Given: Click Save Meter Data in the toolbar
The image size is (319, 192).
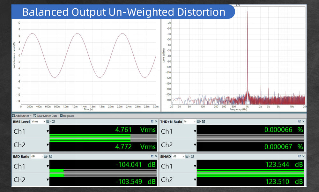Looking at the screenshot, I should coord(45,116).
